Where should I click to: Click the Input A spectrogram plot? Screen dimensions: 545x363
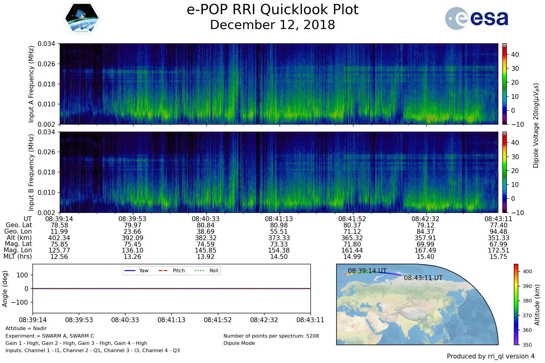pos(279,84)
